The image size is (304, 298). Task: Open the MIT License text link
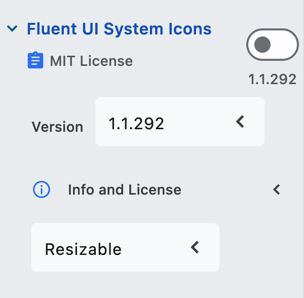pyautogui.click(x=91, y=61)
